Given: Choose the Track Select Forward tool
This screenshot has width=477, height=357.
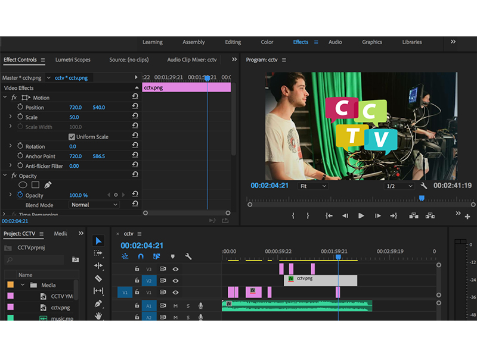Looking at the screenshot, I should pyautogui.click(x=98, y=253).
